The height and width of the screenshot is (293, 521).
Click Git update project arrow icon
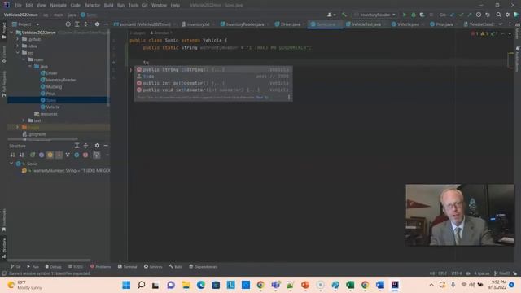(x=453, y=15)
